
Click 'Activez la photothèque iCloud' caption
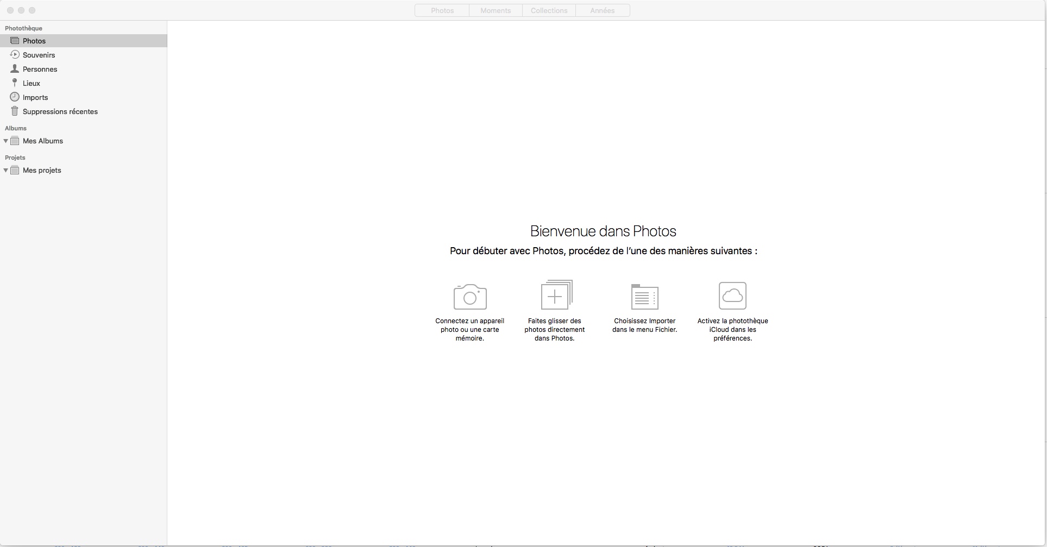(733, 330)
